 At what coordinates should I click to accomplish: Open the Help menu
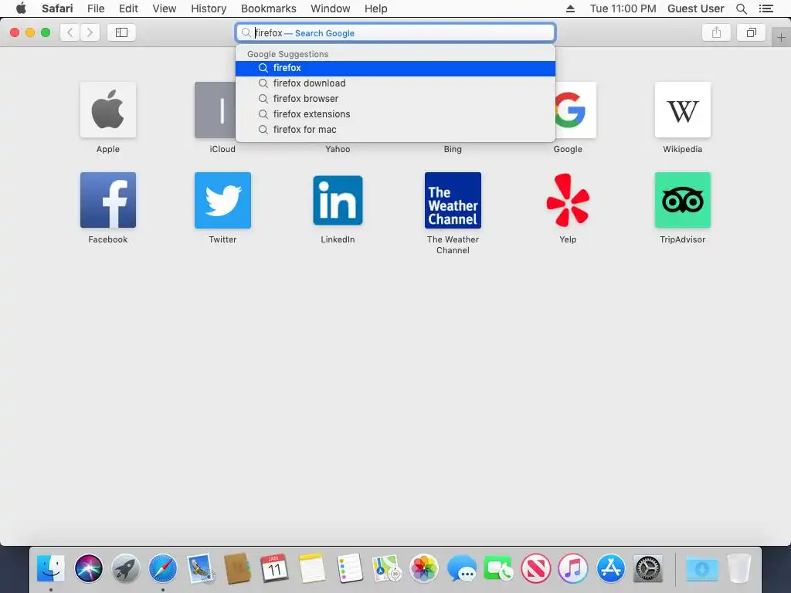click(x=376, y=8)
